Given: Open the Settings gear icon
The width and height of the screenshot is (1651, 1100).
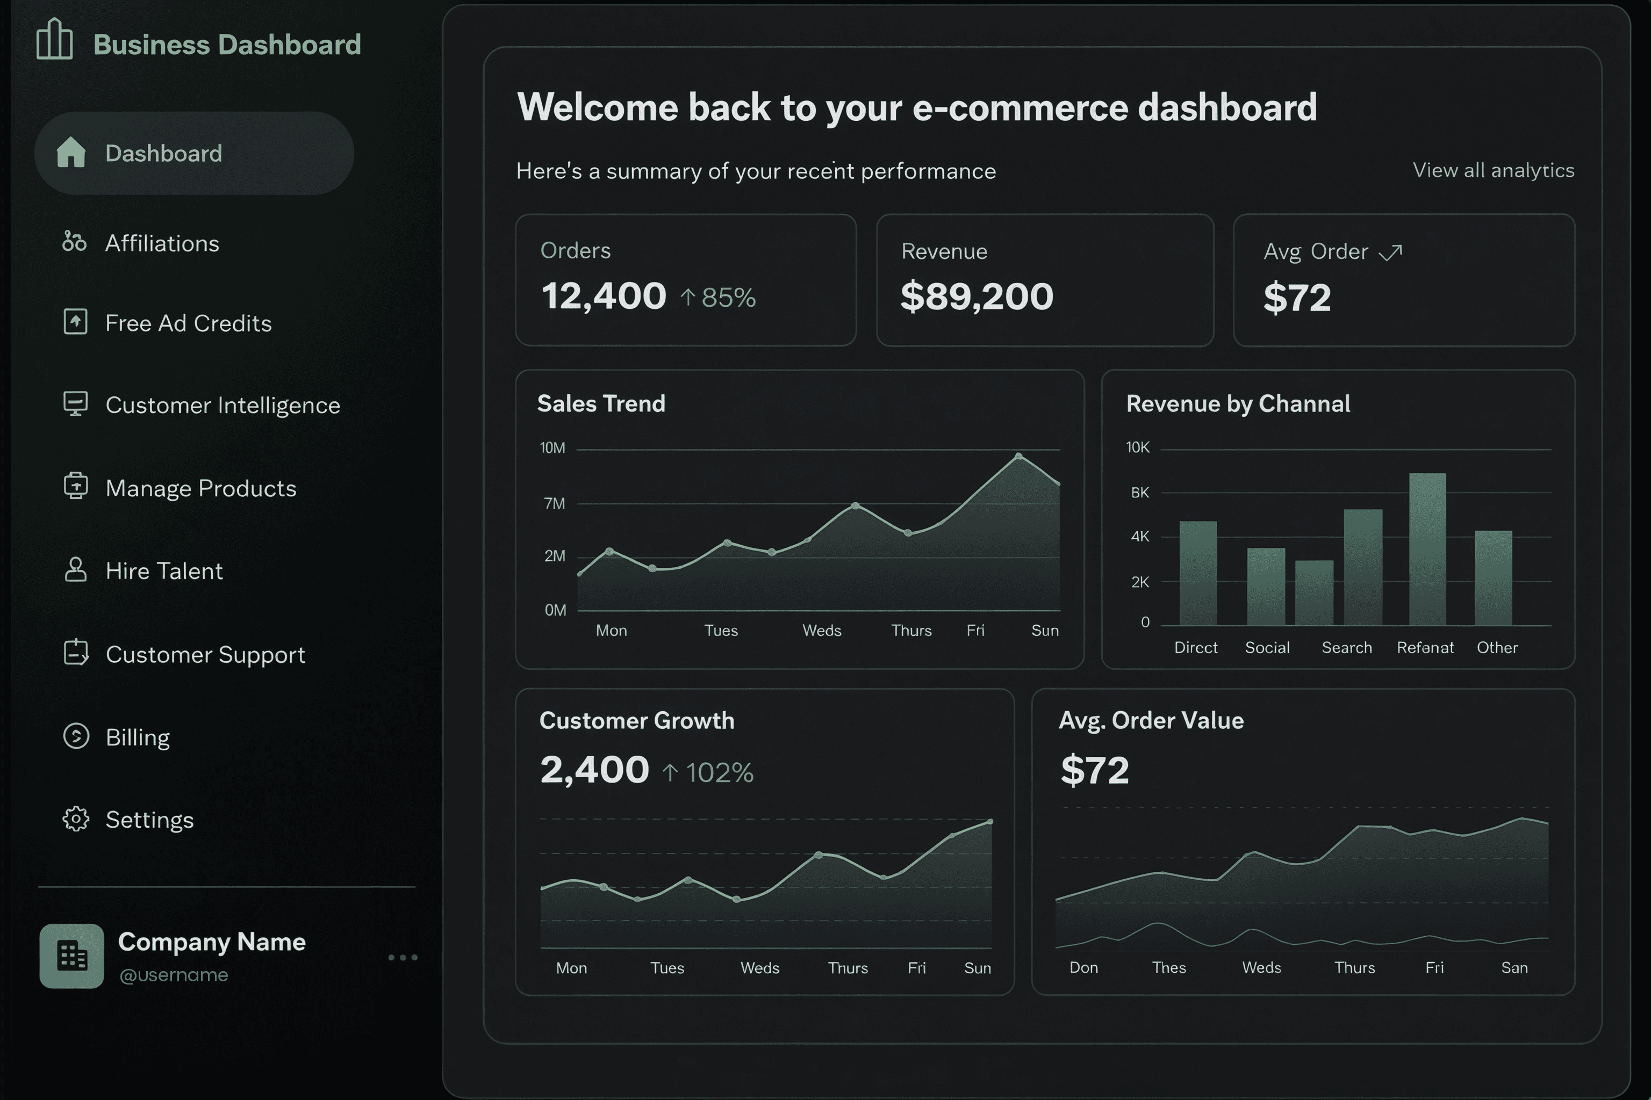Looking at the screenshot, I should click(75, 819).
